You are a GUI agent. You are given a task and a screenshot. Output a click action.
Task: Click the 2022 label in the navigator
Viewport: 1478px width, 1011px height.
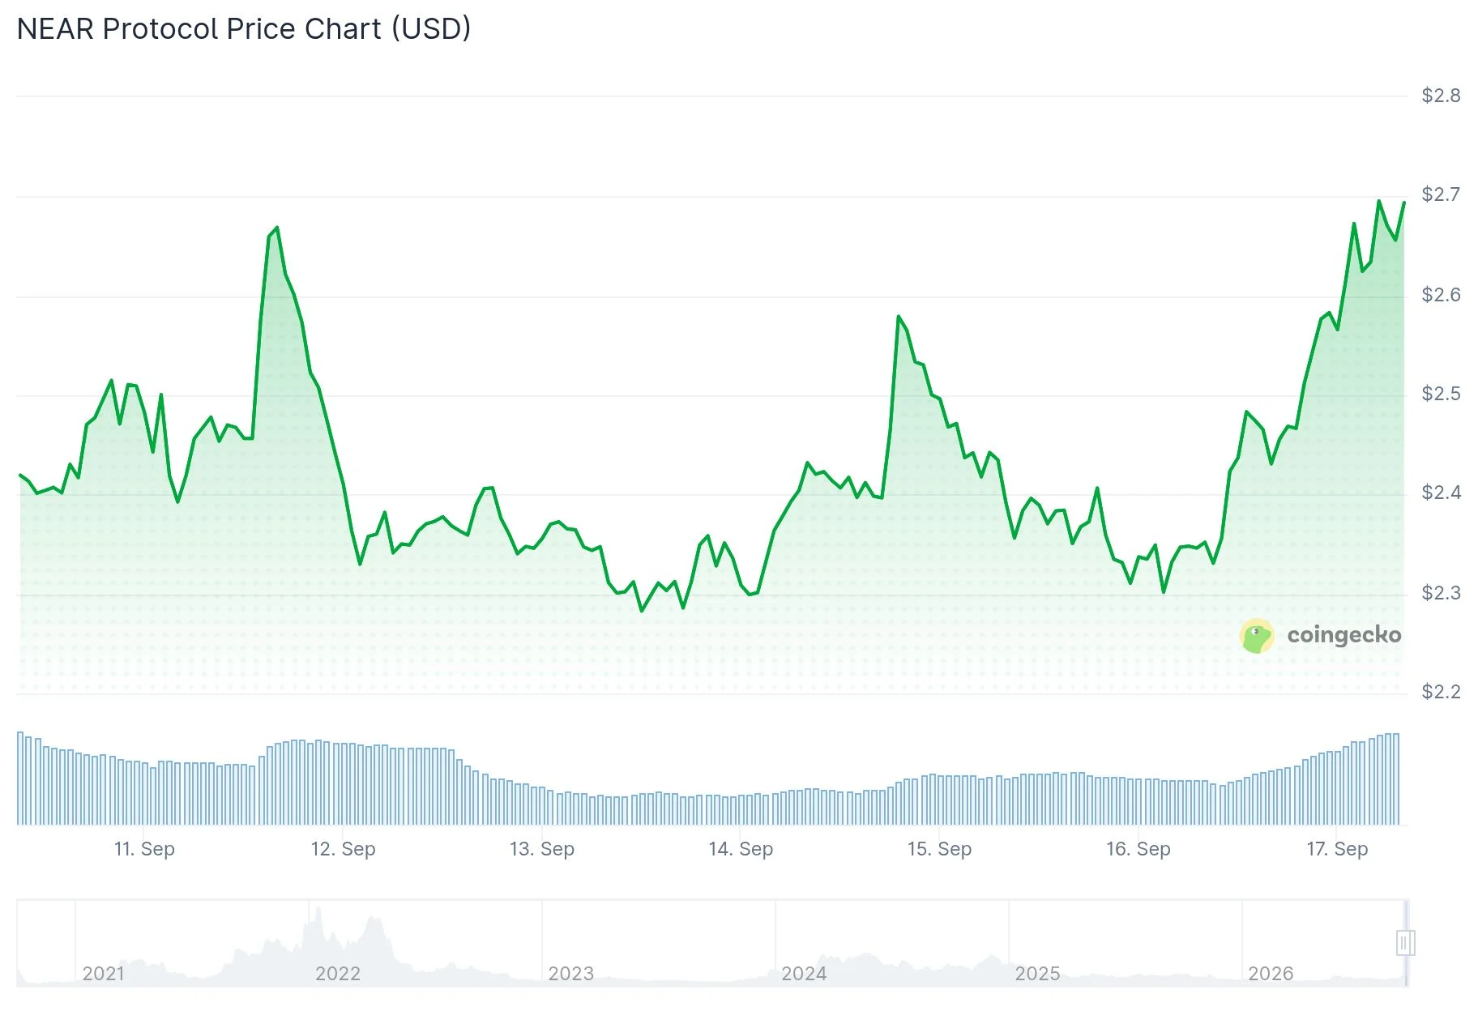coord(338,973)
